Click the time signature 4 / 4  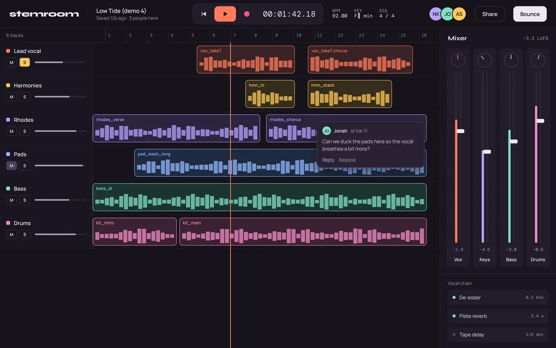[x=387, y=16]
